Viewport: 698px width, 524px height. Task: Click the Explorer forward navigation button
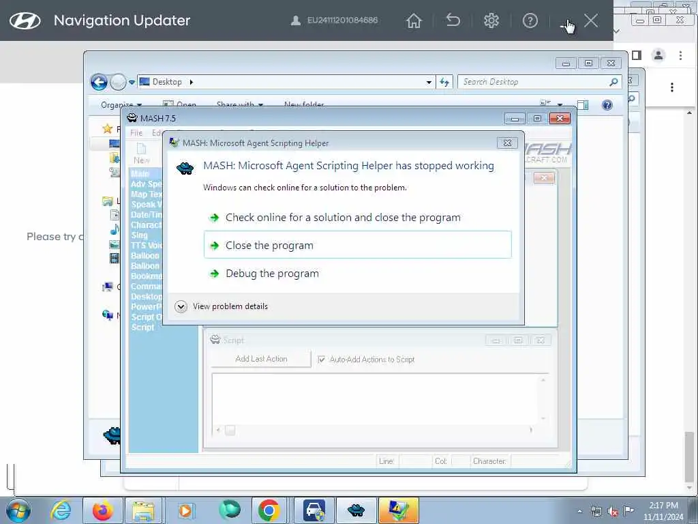coord(118,82)
